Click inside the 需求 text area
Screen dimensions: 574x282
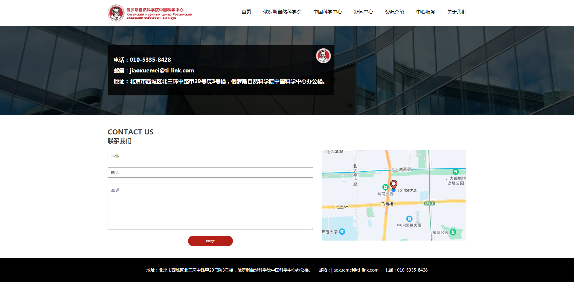point(210,207)
